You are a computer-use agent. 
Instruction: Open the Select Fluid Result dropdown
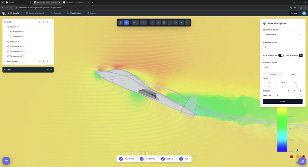click(282, 35)
